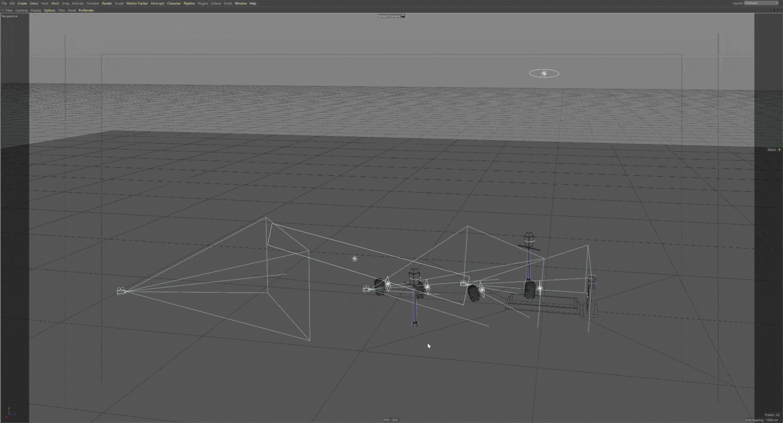Select the circular area light object in sky
The height and width of the screenshot is (423, 783).
coord(544,73)
